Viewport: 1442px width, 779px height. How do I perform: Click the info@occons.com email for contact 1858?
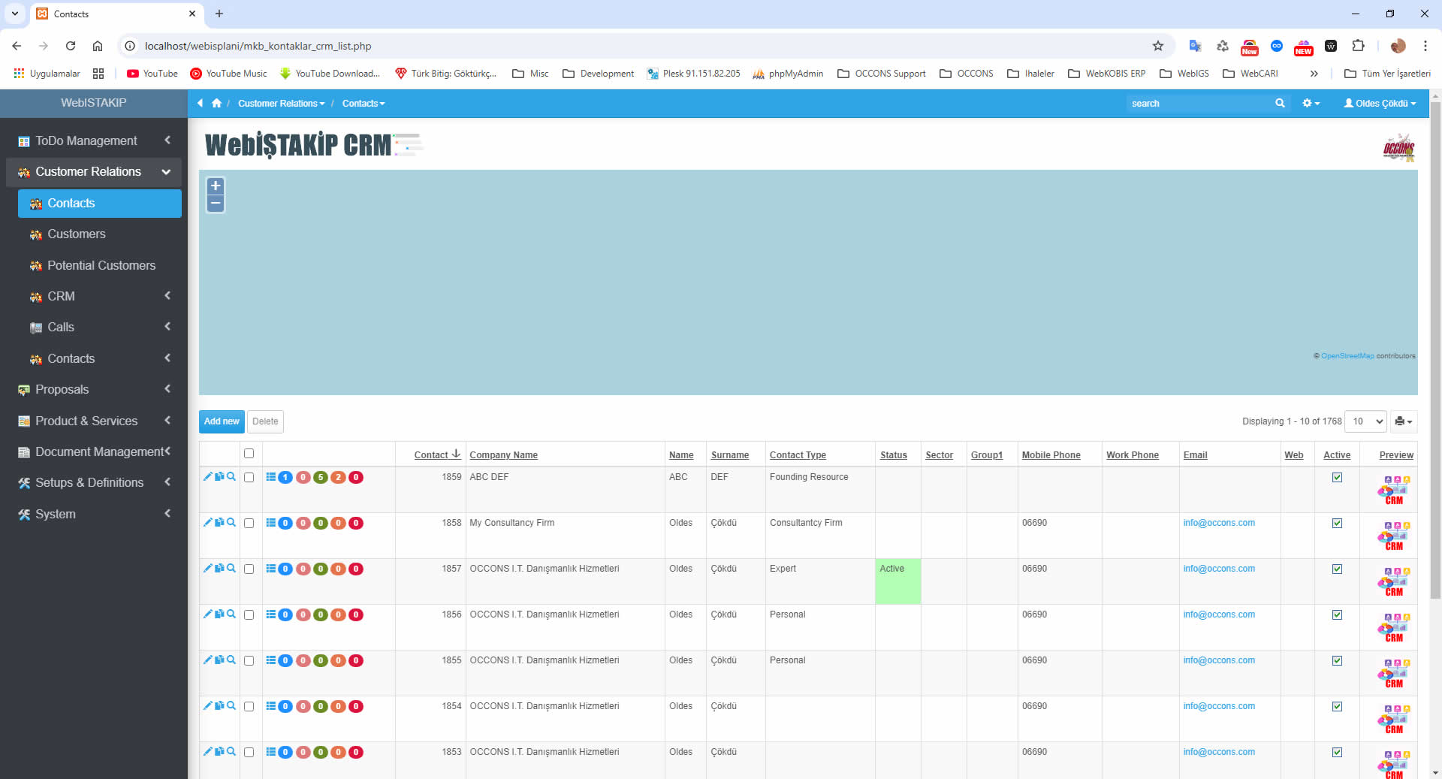[1218, 523]
